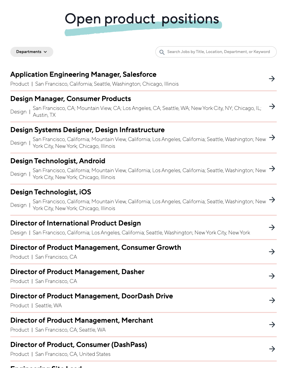
Task: Select Design Systems Designer, Design Infrastructure title
Action: point(87,130)
